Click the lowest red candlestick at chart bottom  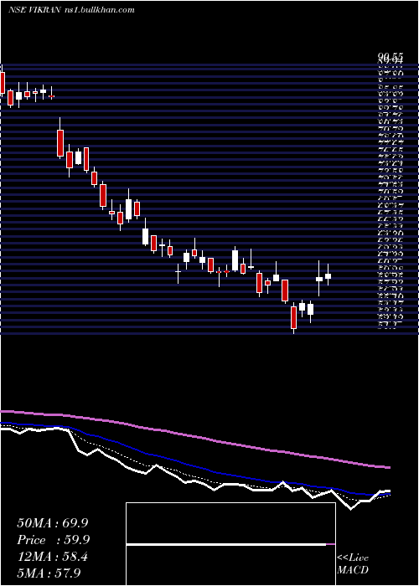293,317
